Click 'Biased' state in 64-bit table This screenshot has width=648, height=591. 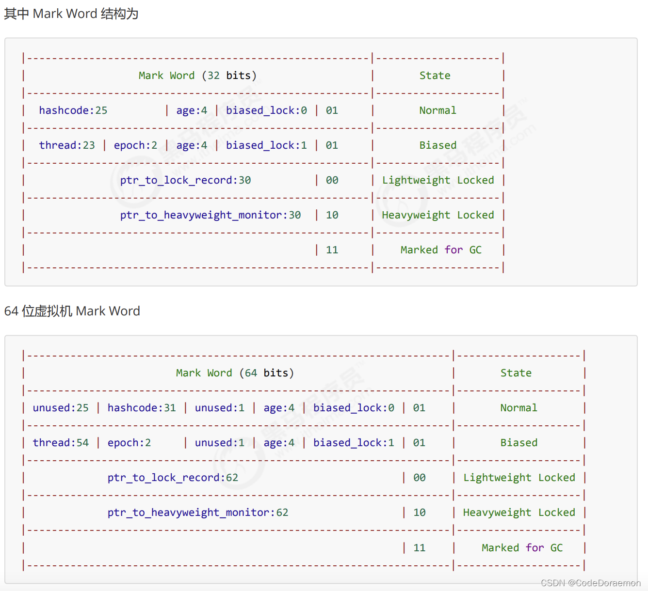[518, 443]
